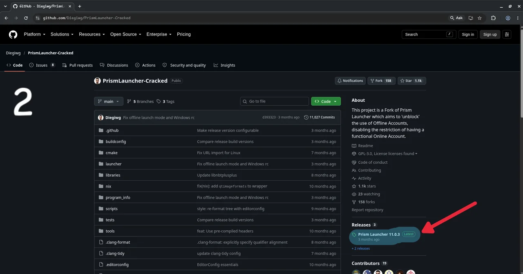Bookmark this page with the star icon
This screenshot has width=523, height=274.
click(x=480, y=18)
